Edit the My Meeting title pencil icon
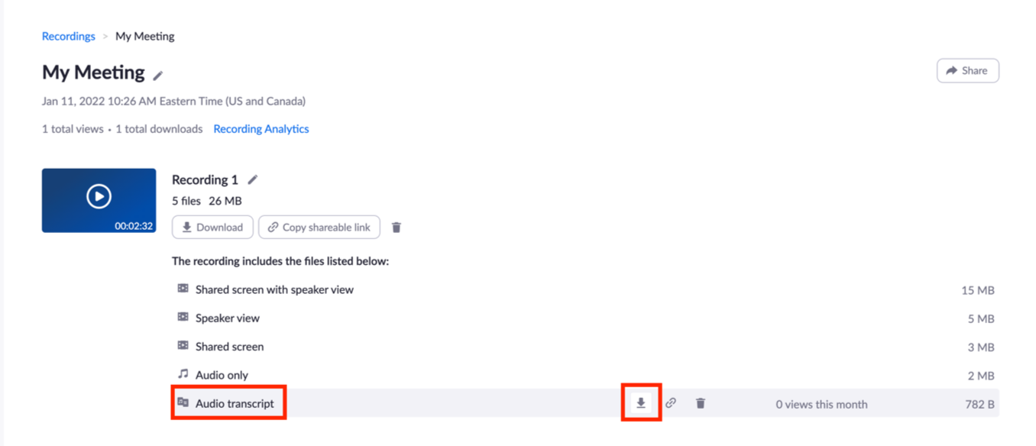1036x446 pixels. coord(158,75)
